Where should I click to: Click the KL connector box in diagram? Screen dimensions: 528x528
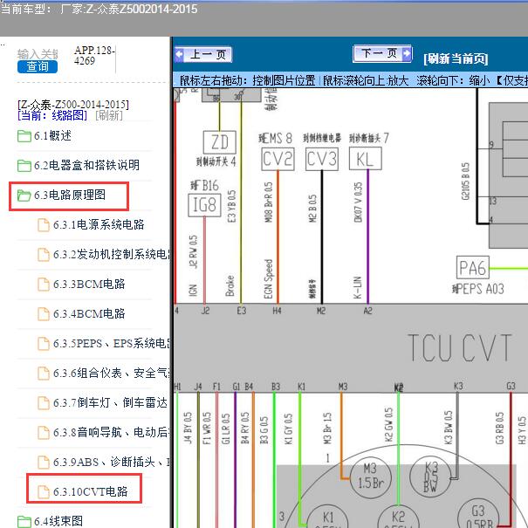[x=365, y=159]
